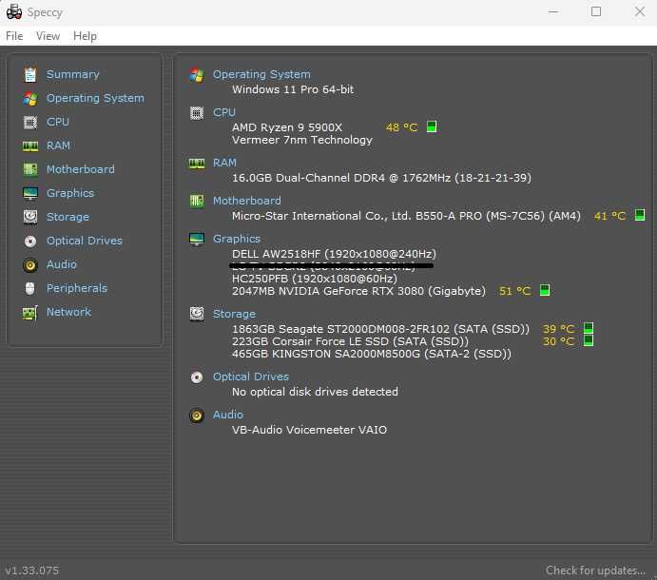
Task: Click the Storage drive icon in sidebar
Action: [30, 217]
